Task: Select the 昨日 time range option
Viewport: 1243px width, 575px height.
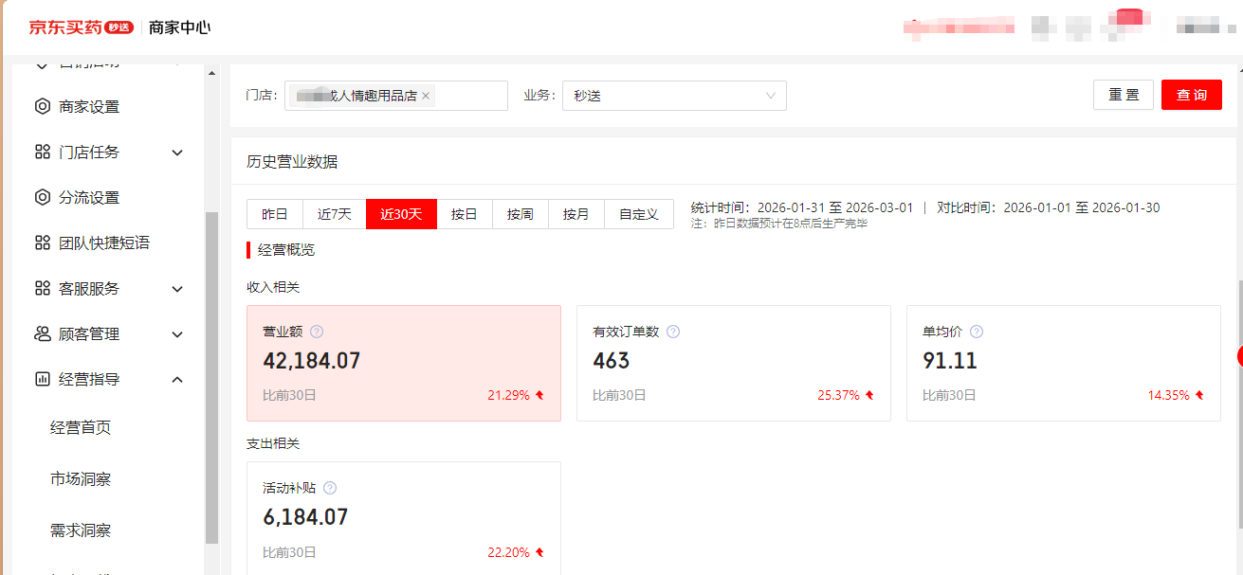Action: [x=275, y=214]
